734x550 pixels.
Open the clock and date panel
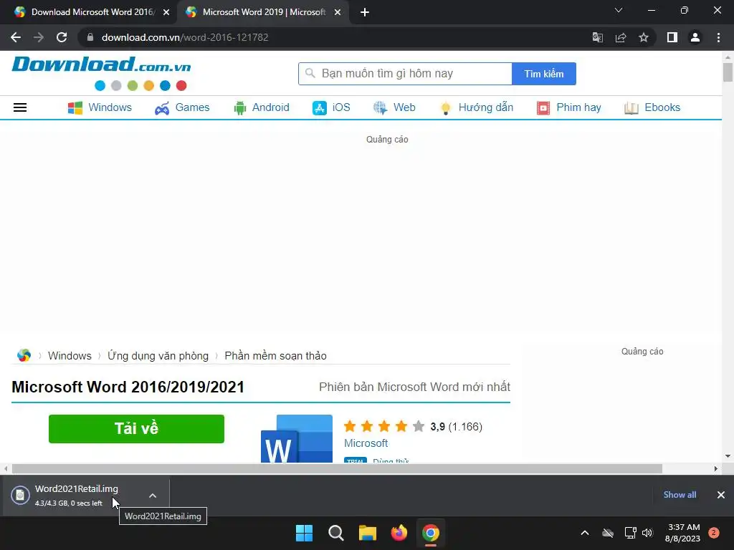tap(683, 533)
